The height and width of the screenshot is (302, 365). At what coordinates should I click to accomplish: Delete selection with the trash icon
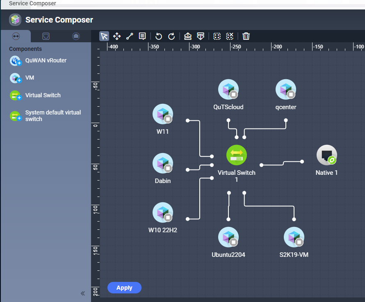246,37
